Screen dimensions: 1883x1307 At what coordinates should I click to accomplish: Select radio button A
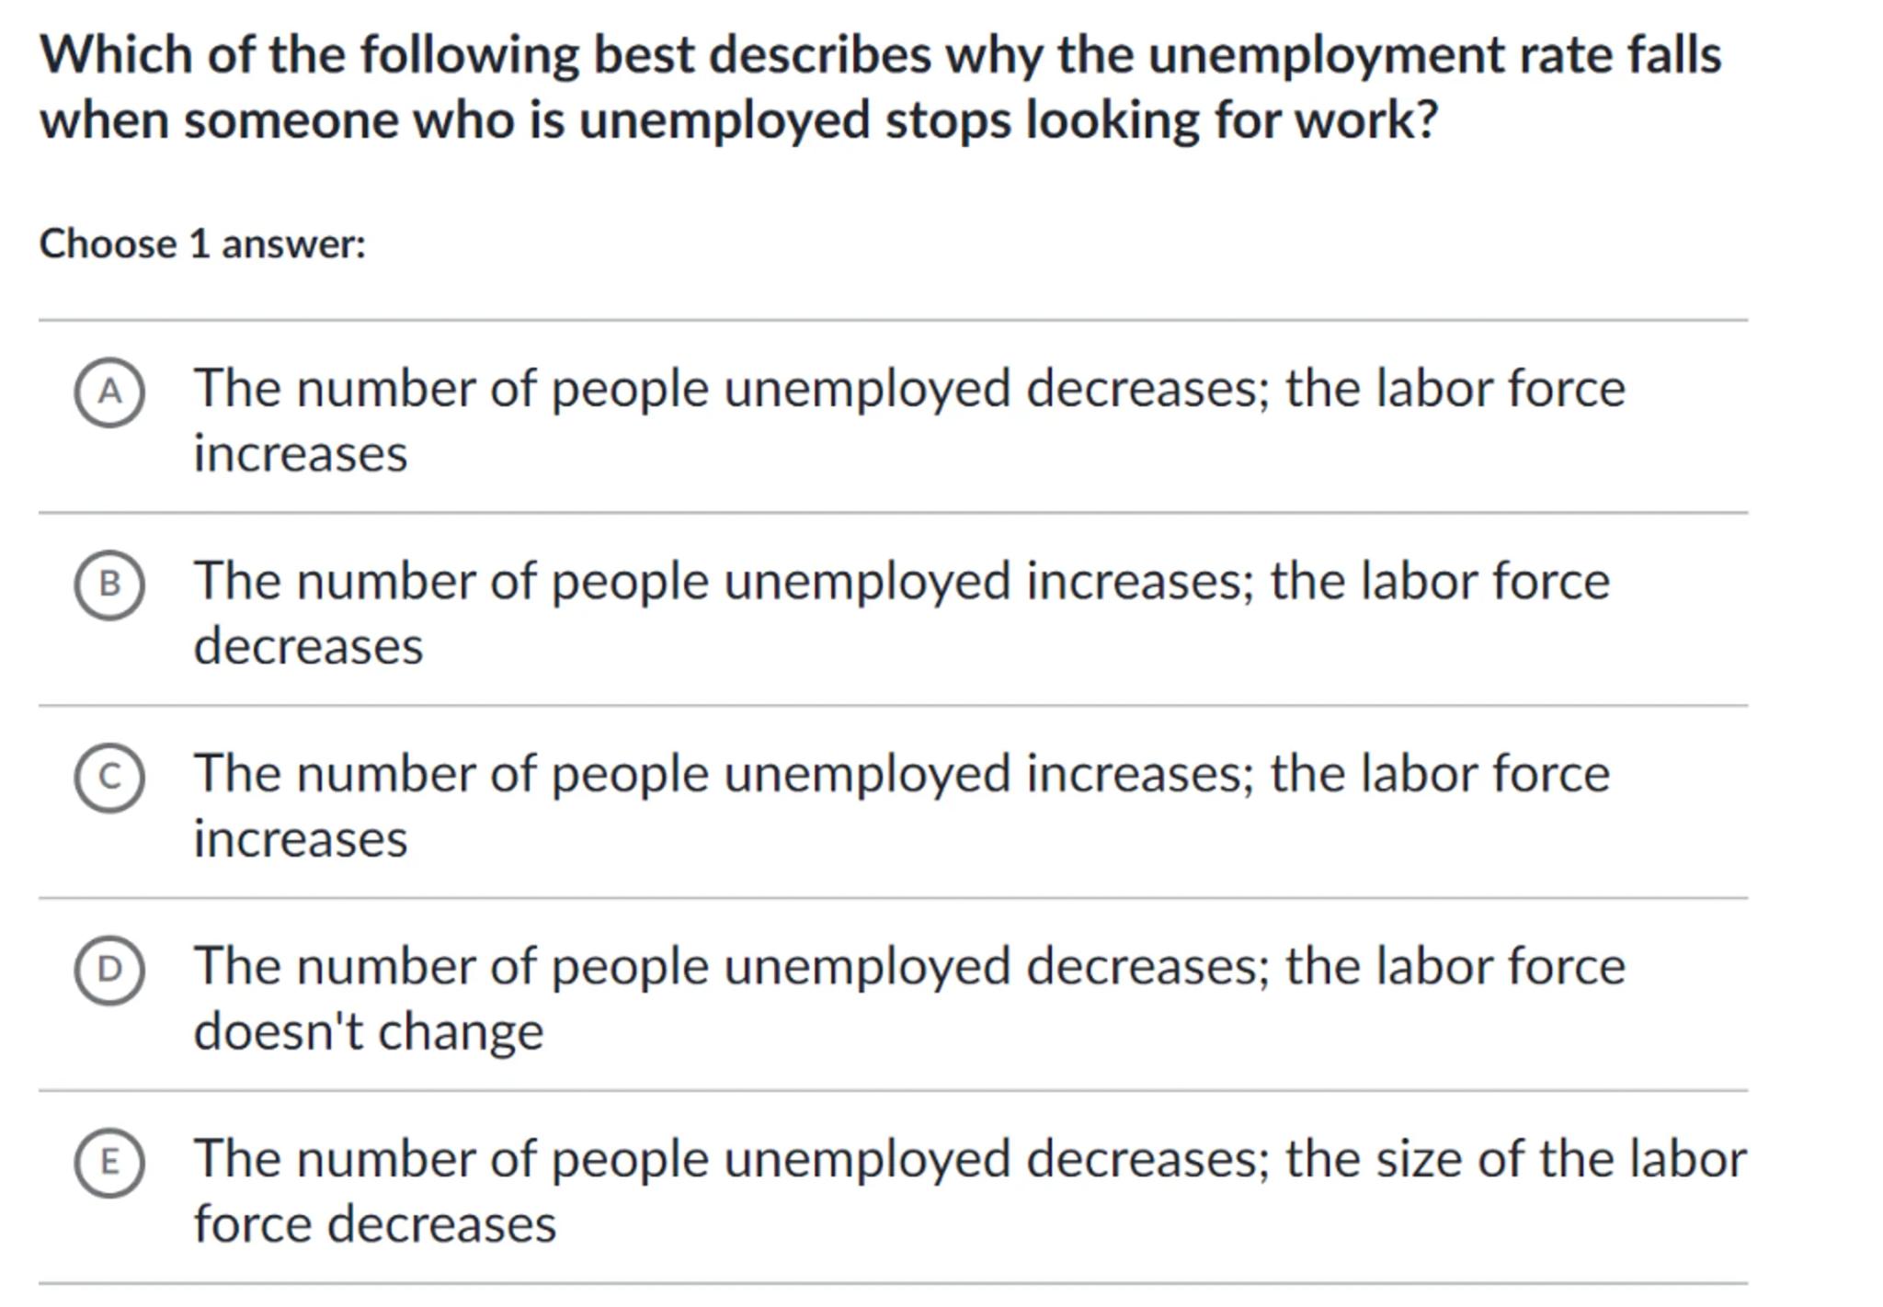(109, 392)
